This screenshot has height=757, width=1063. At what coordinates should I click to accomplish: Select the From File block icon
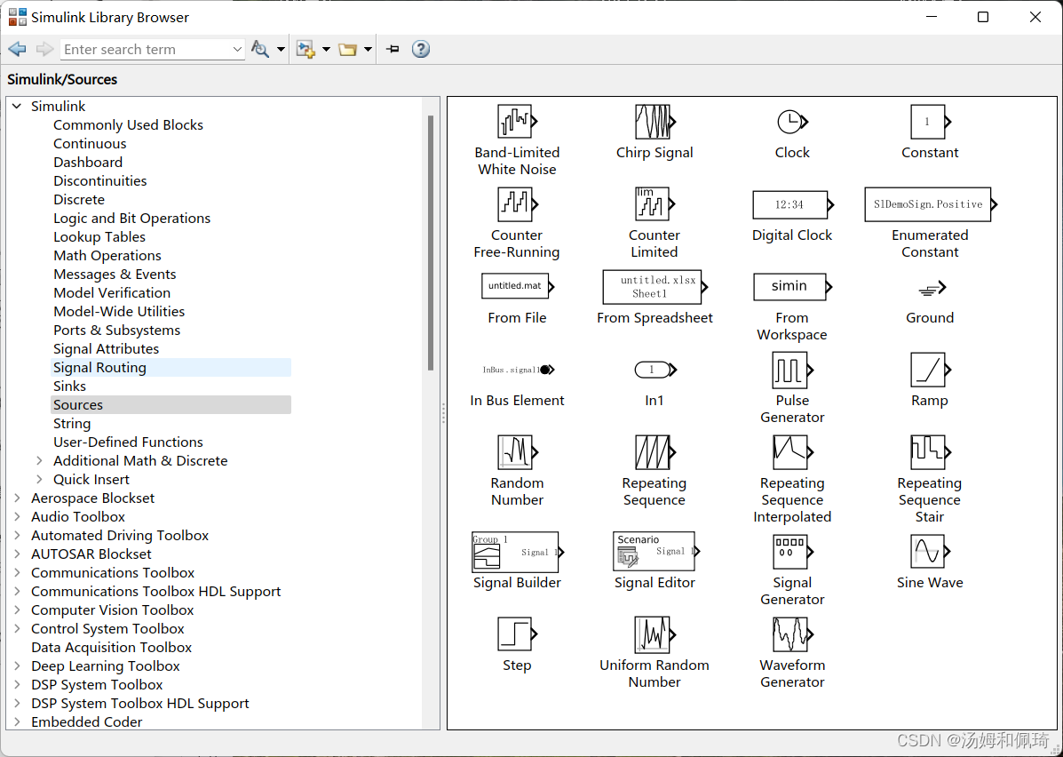click(x=517, y=285)
